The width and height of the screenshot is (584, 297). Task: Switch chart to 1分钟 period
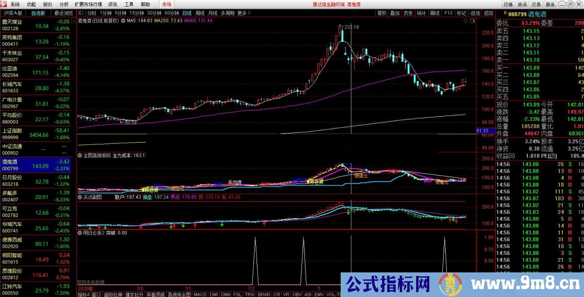[x=106, y=13]
